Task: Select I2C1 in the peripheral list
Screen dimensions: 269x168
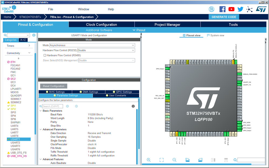Action: coord(13,75)
